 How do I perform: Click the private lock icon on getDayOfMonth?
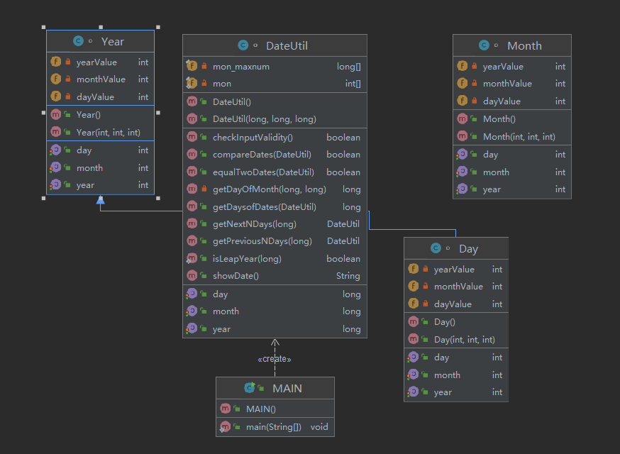tap(204, 189)
